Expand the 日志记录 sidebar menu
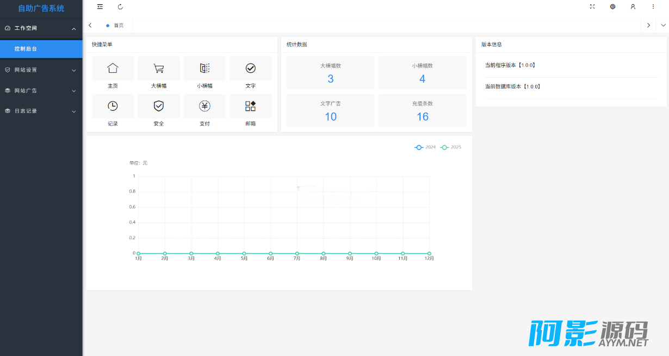Viewport: 669px width, 356px height. click(x=41, y=111)
